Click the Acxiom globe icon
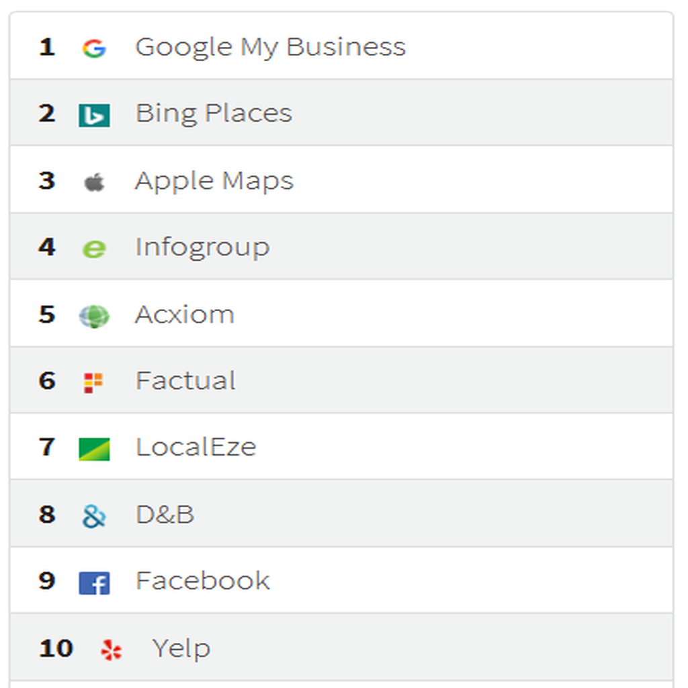The height and width of the screenshot is (688, 688). point(94,316)
